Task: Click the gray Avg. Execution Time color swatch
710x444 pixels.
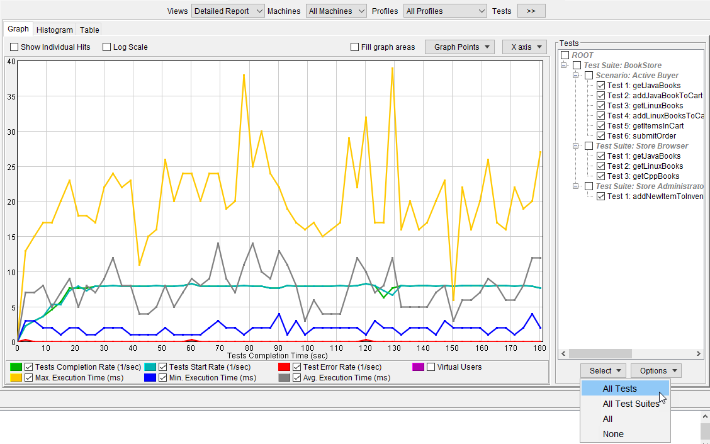Action: coord(284,377)
